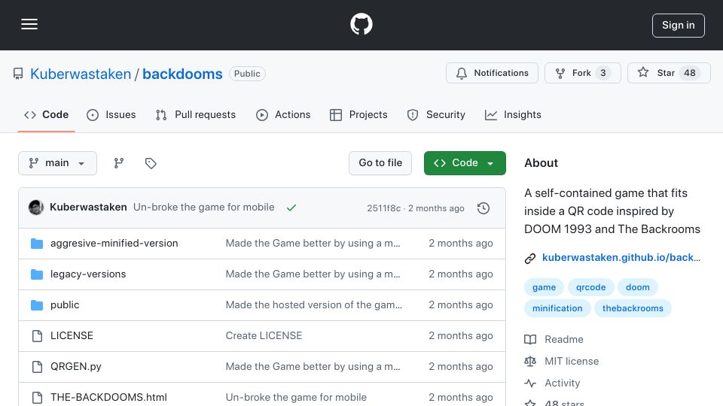The image size is (723, 406).
Task: Click Kuberwastaken's avatar thumbnail
Action: coord(36,208)
